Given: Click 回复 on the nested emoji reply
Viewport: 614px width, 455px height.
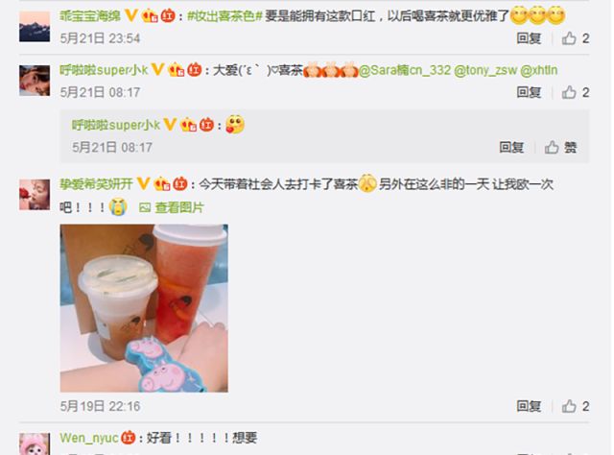Looking at the screenshot, I should (x=511, y=148).
